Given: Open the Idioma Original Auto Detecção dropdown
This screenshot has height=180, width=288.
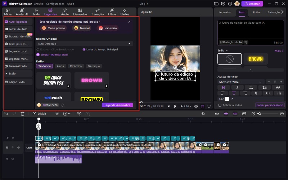Looking at the screenshot, I should 85,44.
